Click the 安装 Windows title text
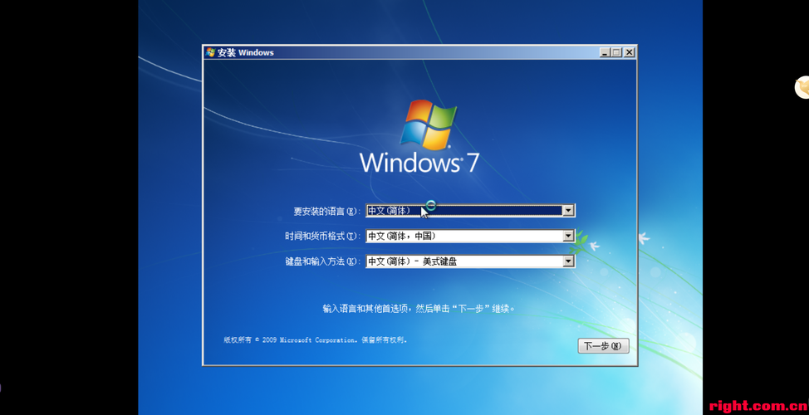 pos(246,52)
